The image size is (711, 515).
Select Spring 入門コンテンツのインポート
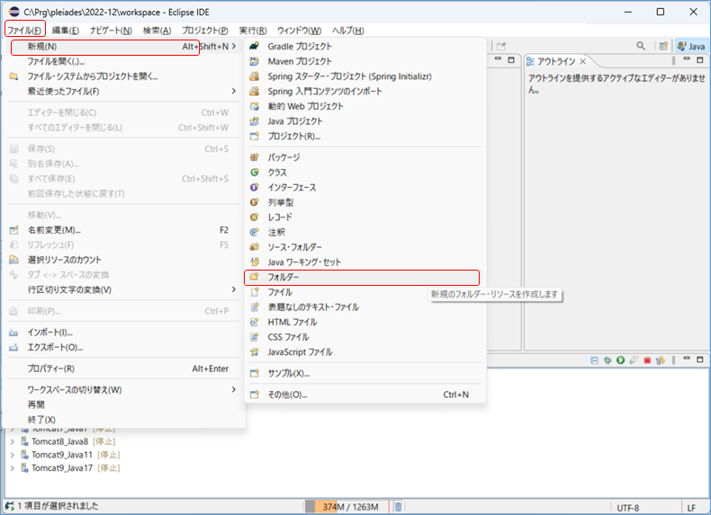364,92
